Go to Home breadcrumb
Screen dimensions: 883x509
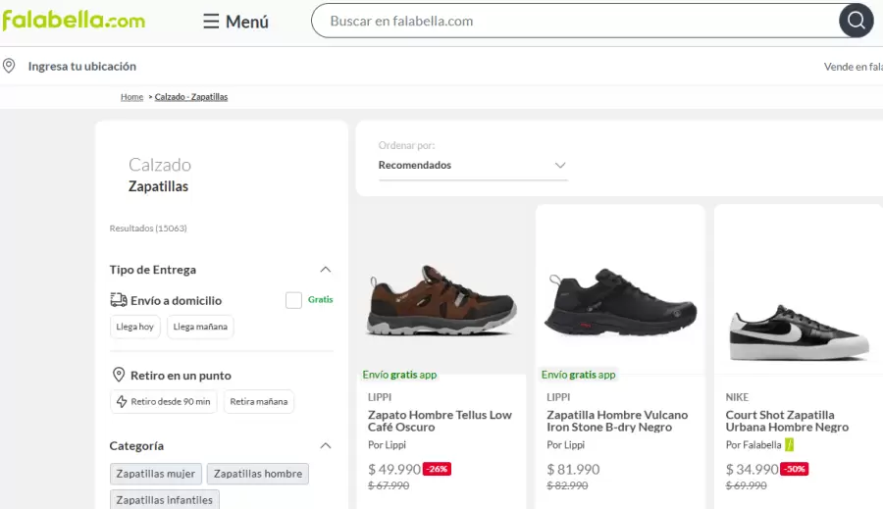coord(131,97)
